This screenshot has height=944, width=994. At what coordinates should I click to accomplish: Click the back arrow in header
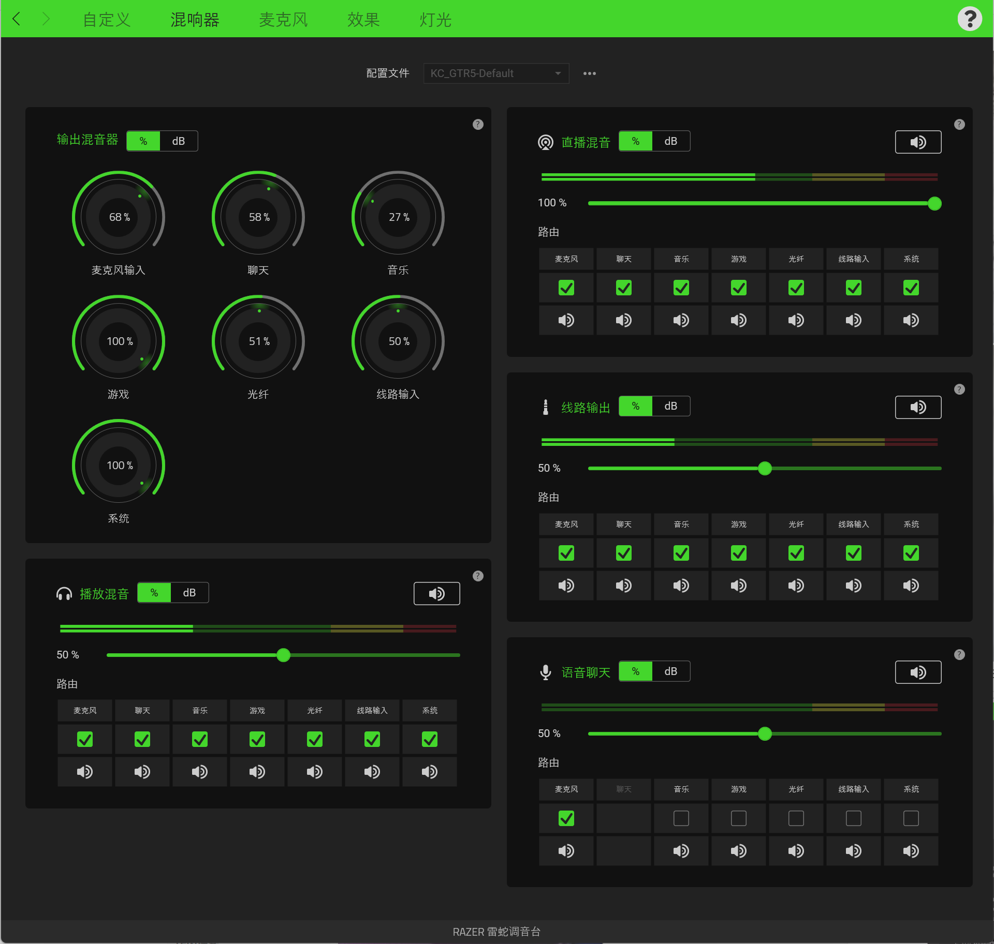(x=17, y=19)
